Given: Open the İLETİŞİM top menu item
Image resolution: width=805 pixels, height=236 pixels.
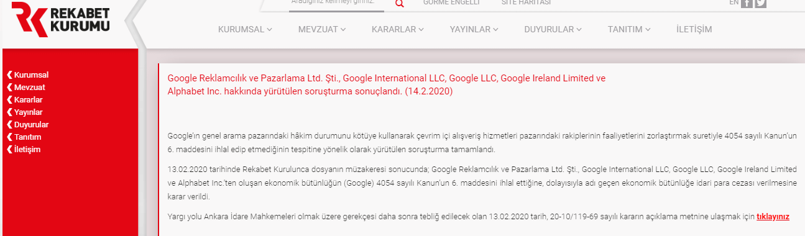Looking at the screenshot, I should tap(694, 29).
